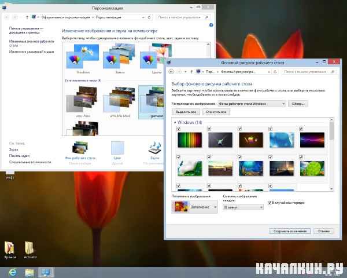Open the Activator folder on the desktop
Viewport: 347px width, 278px height.
(x=30, y=250)
